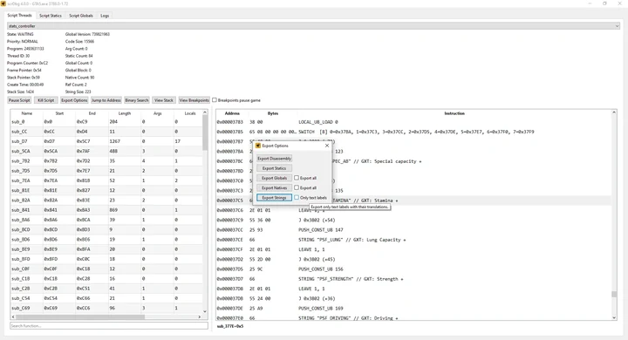
Task: Select function row sub_C69
Action: (106, 308)
